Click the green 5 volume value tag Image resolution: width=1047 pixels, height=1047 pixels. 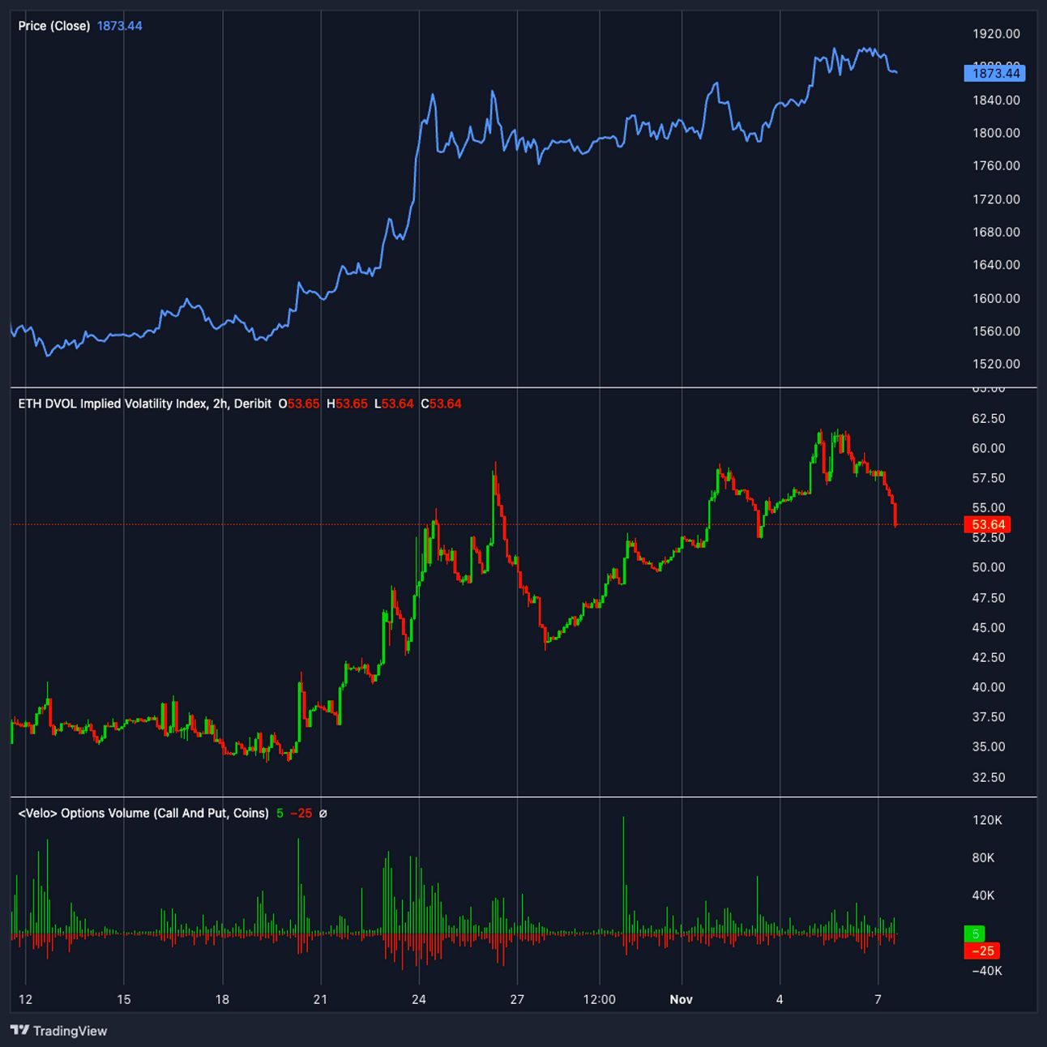click(975, 934)
